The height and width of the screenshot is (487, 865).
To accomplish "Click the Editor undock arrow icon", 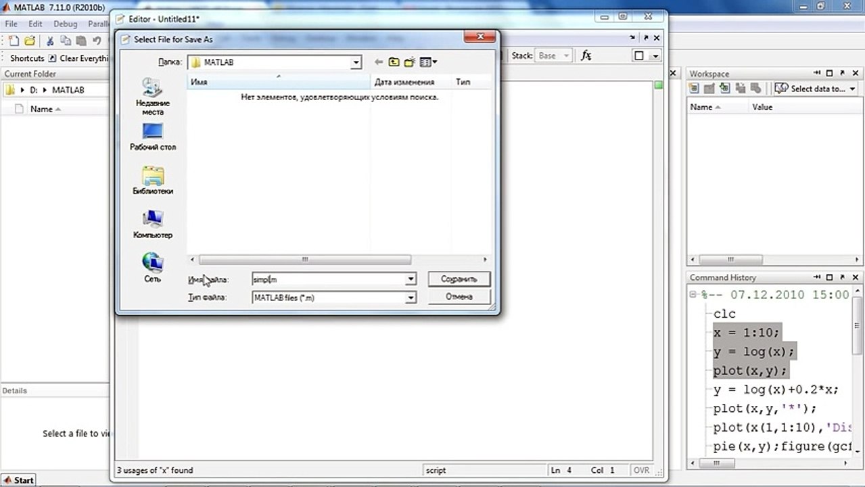I will click(645, 38).
